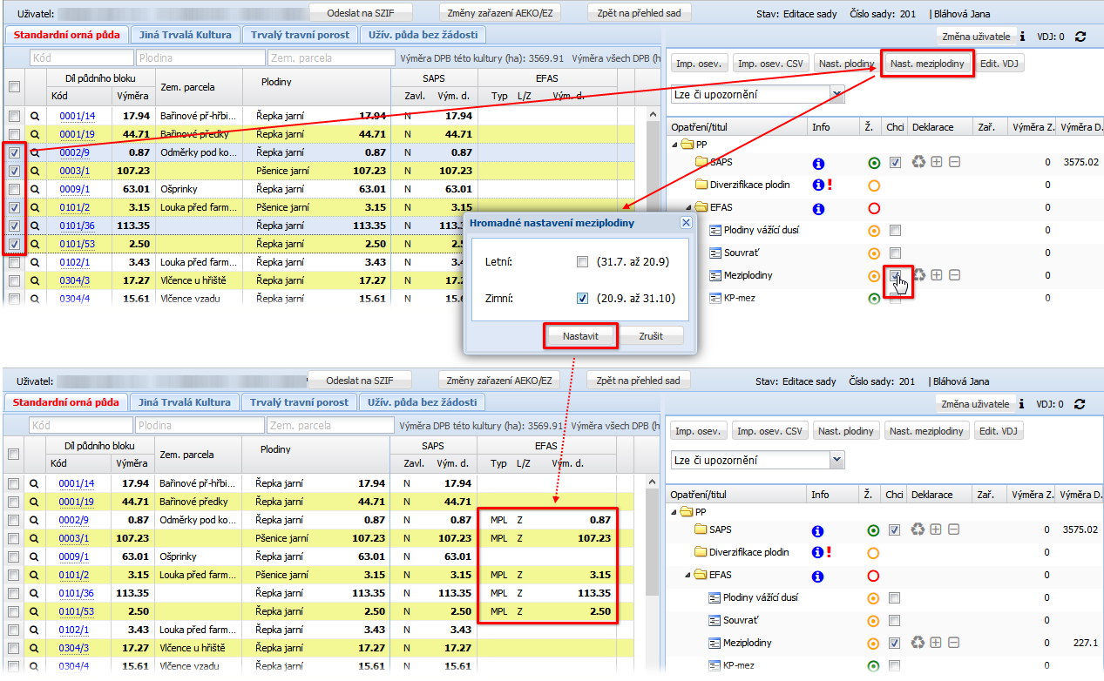Click lower Zpět na přehled sad button
1104x681 pixels.
639,381
